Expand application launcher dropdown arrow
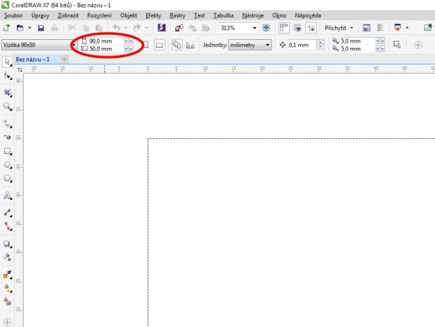This screenshot has width=435, height=327. pyautogui.click(x=407, y=28)
